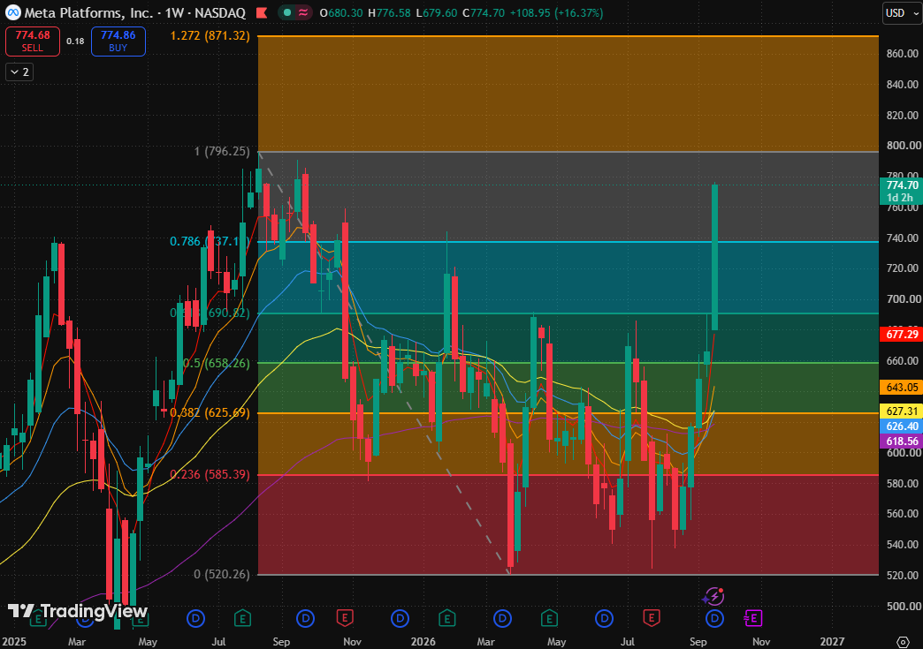
Task: Click the green earnings marker before May 2026
Action: (x=549, y=618)
